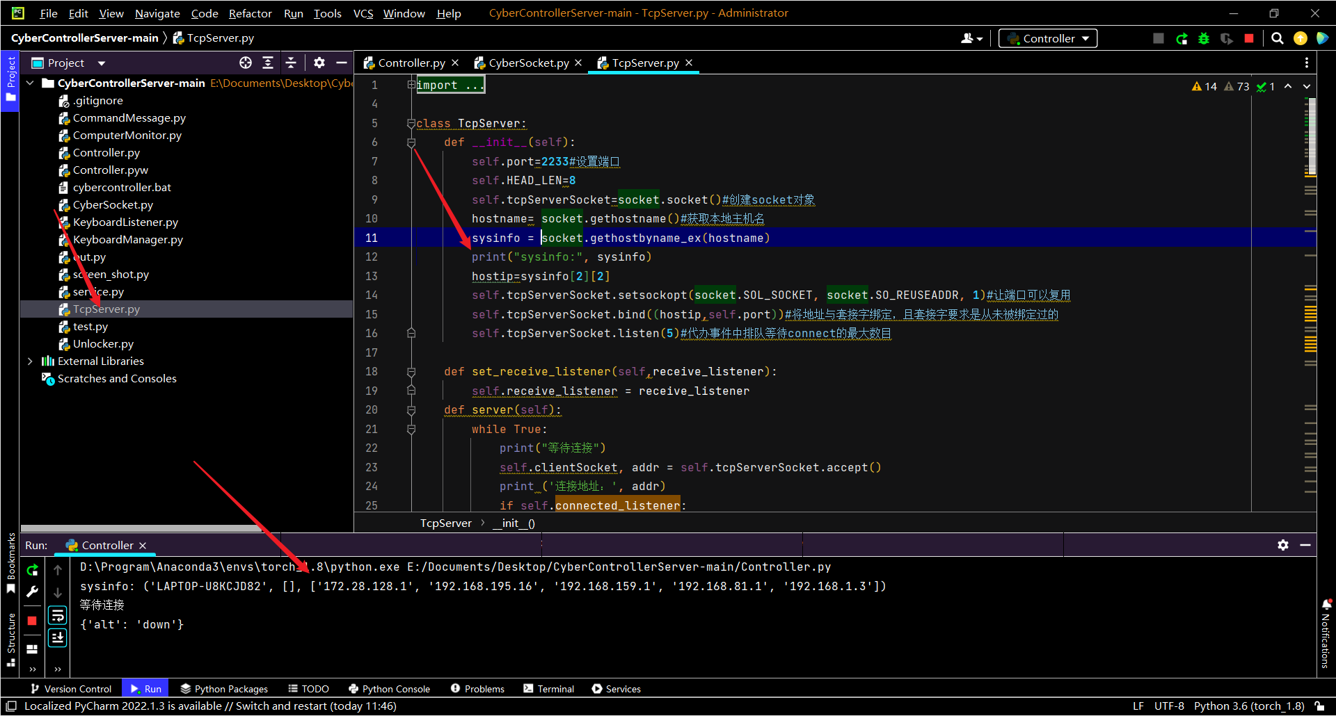Image resolution: width=1336 pixels, height=716 pixels.
Task: Open Search Everywhere magnifier icon
Action: (x=1278, y=39)
